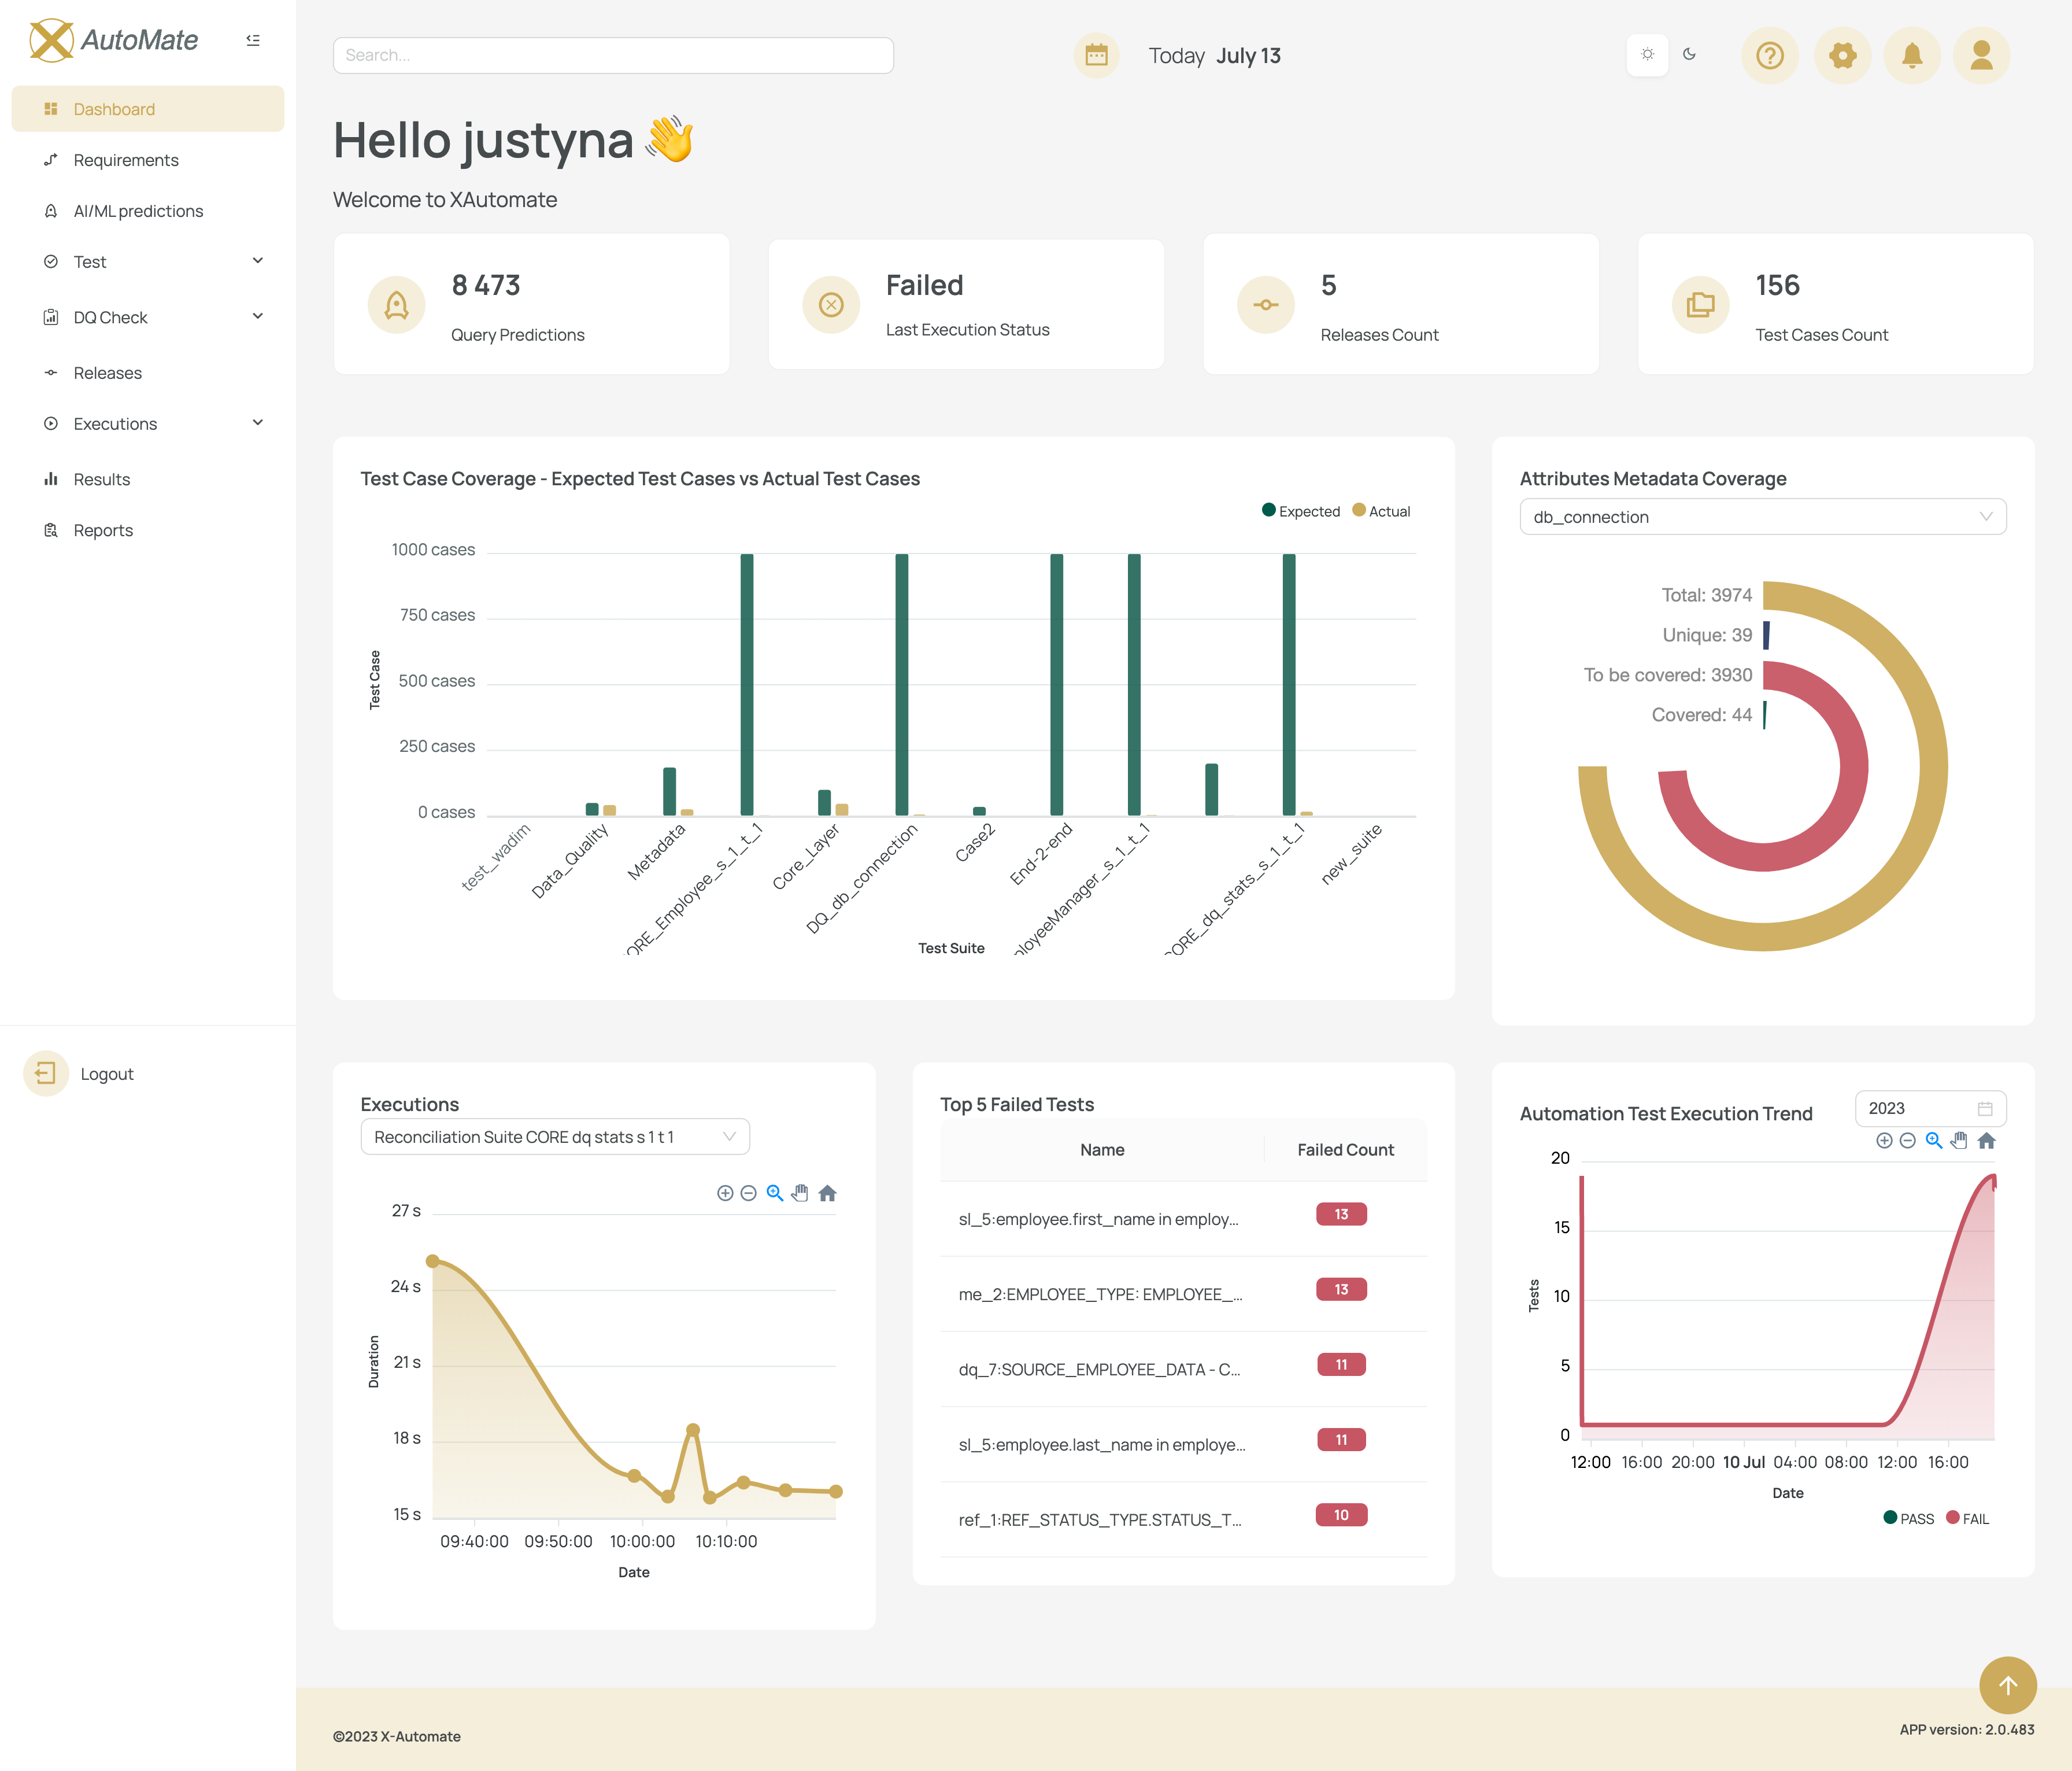Zoom in on the Executions chart

pos(725,1191)
